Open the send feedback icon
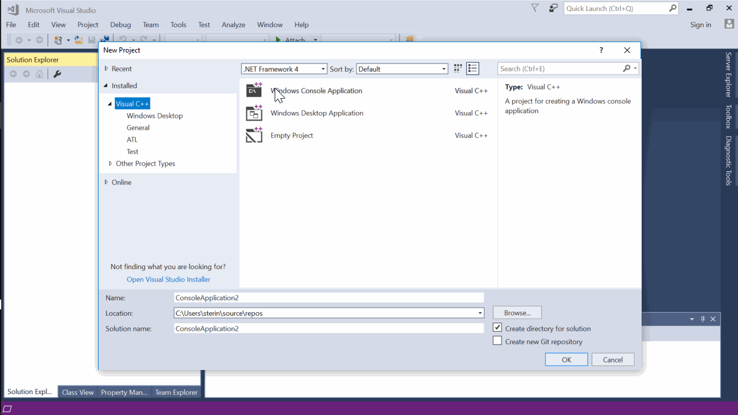 tap(553, 8)
